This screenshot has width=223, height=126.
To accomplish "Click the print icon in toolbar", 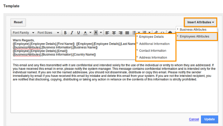I will (170, 32).
